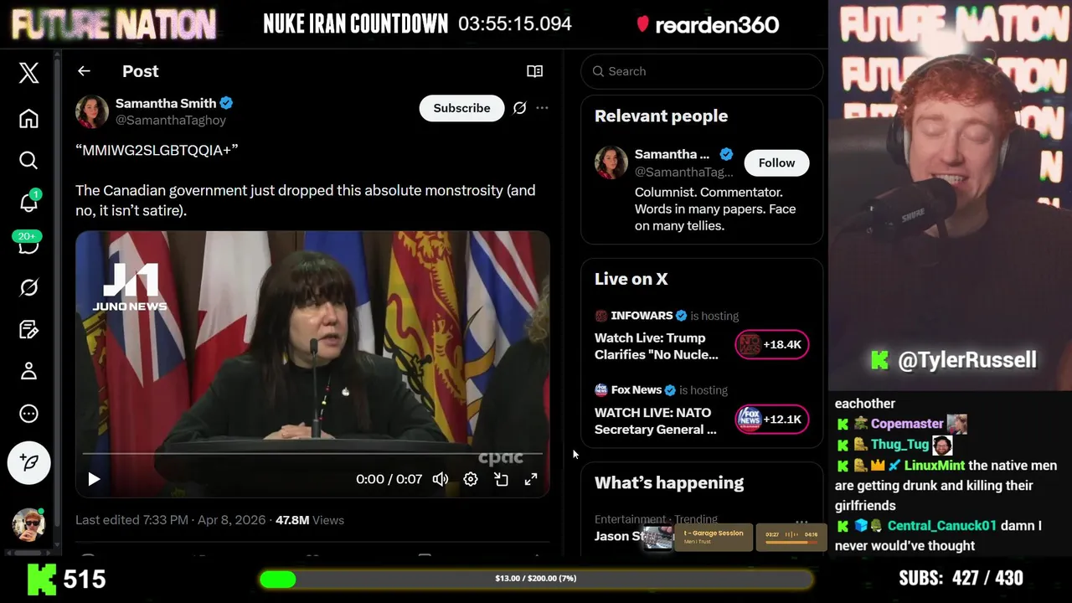Play the Juno News video
Viewport: 1072px width, 603px height.
pos(94,479)
